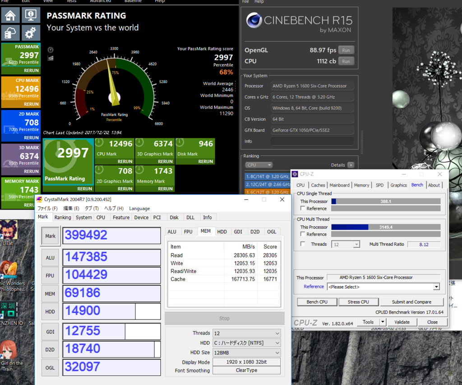462x385 pixels.
Task: Toggle CPU Multi Thread Reference checkbox
Action: (303, 234)
